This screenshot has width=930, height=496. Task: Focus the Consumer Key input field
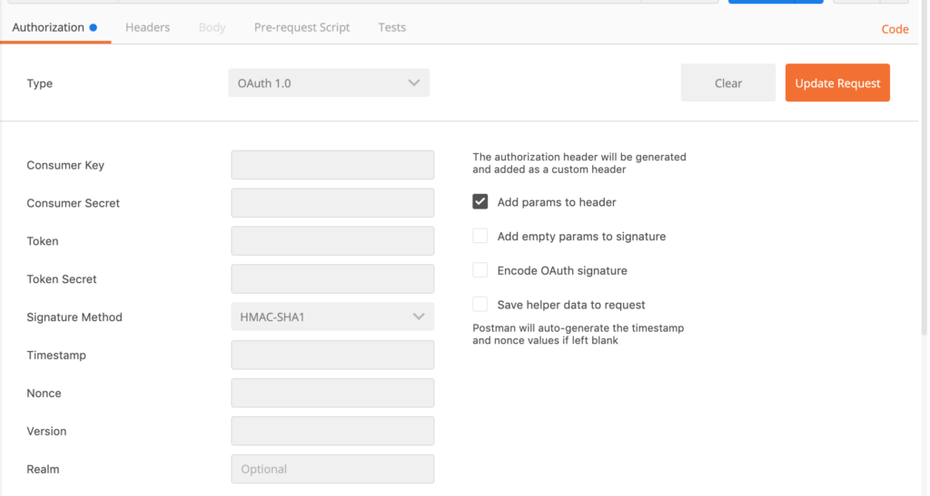(332, 164)
